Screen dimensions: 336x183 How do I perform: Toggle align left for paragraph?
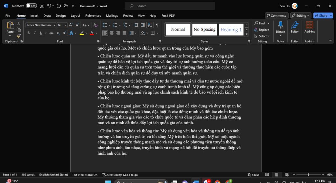point(105,33)
